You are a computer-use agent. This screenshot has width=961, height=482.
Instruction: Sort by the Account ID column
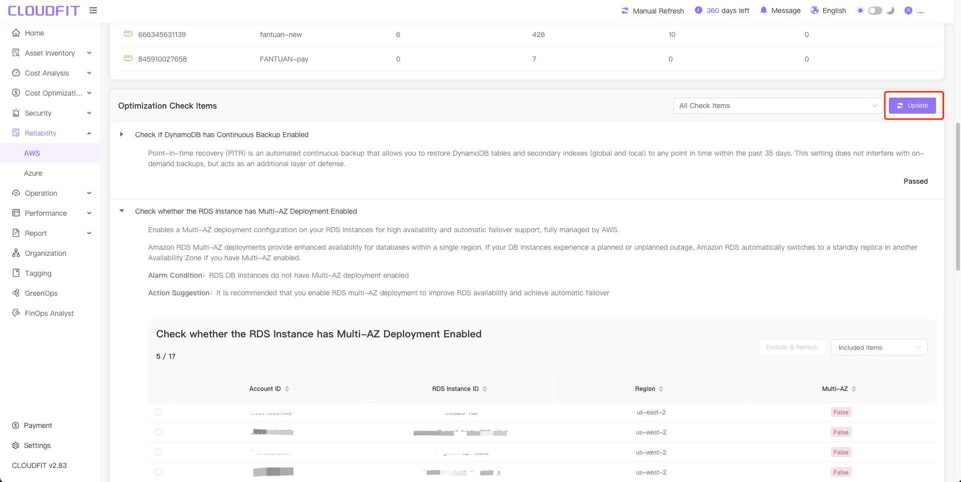(x=287, y=389)
